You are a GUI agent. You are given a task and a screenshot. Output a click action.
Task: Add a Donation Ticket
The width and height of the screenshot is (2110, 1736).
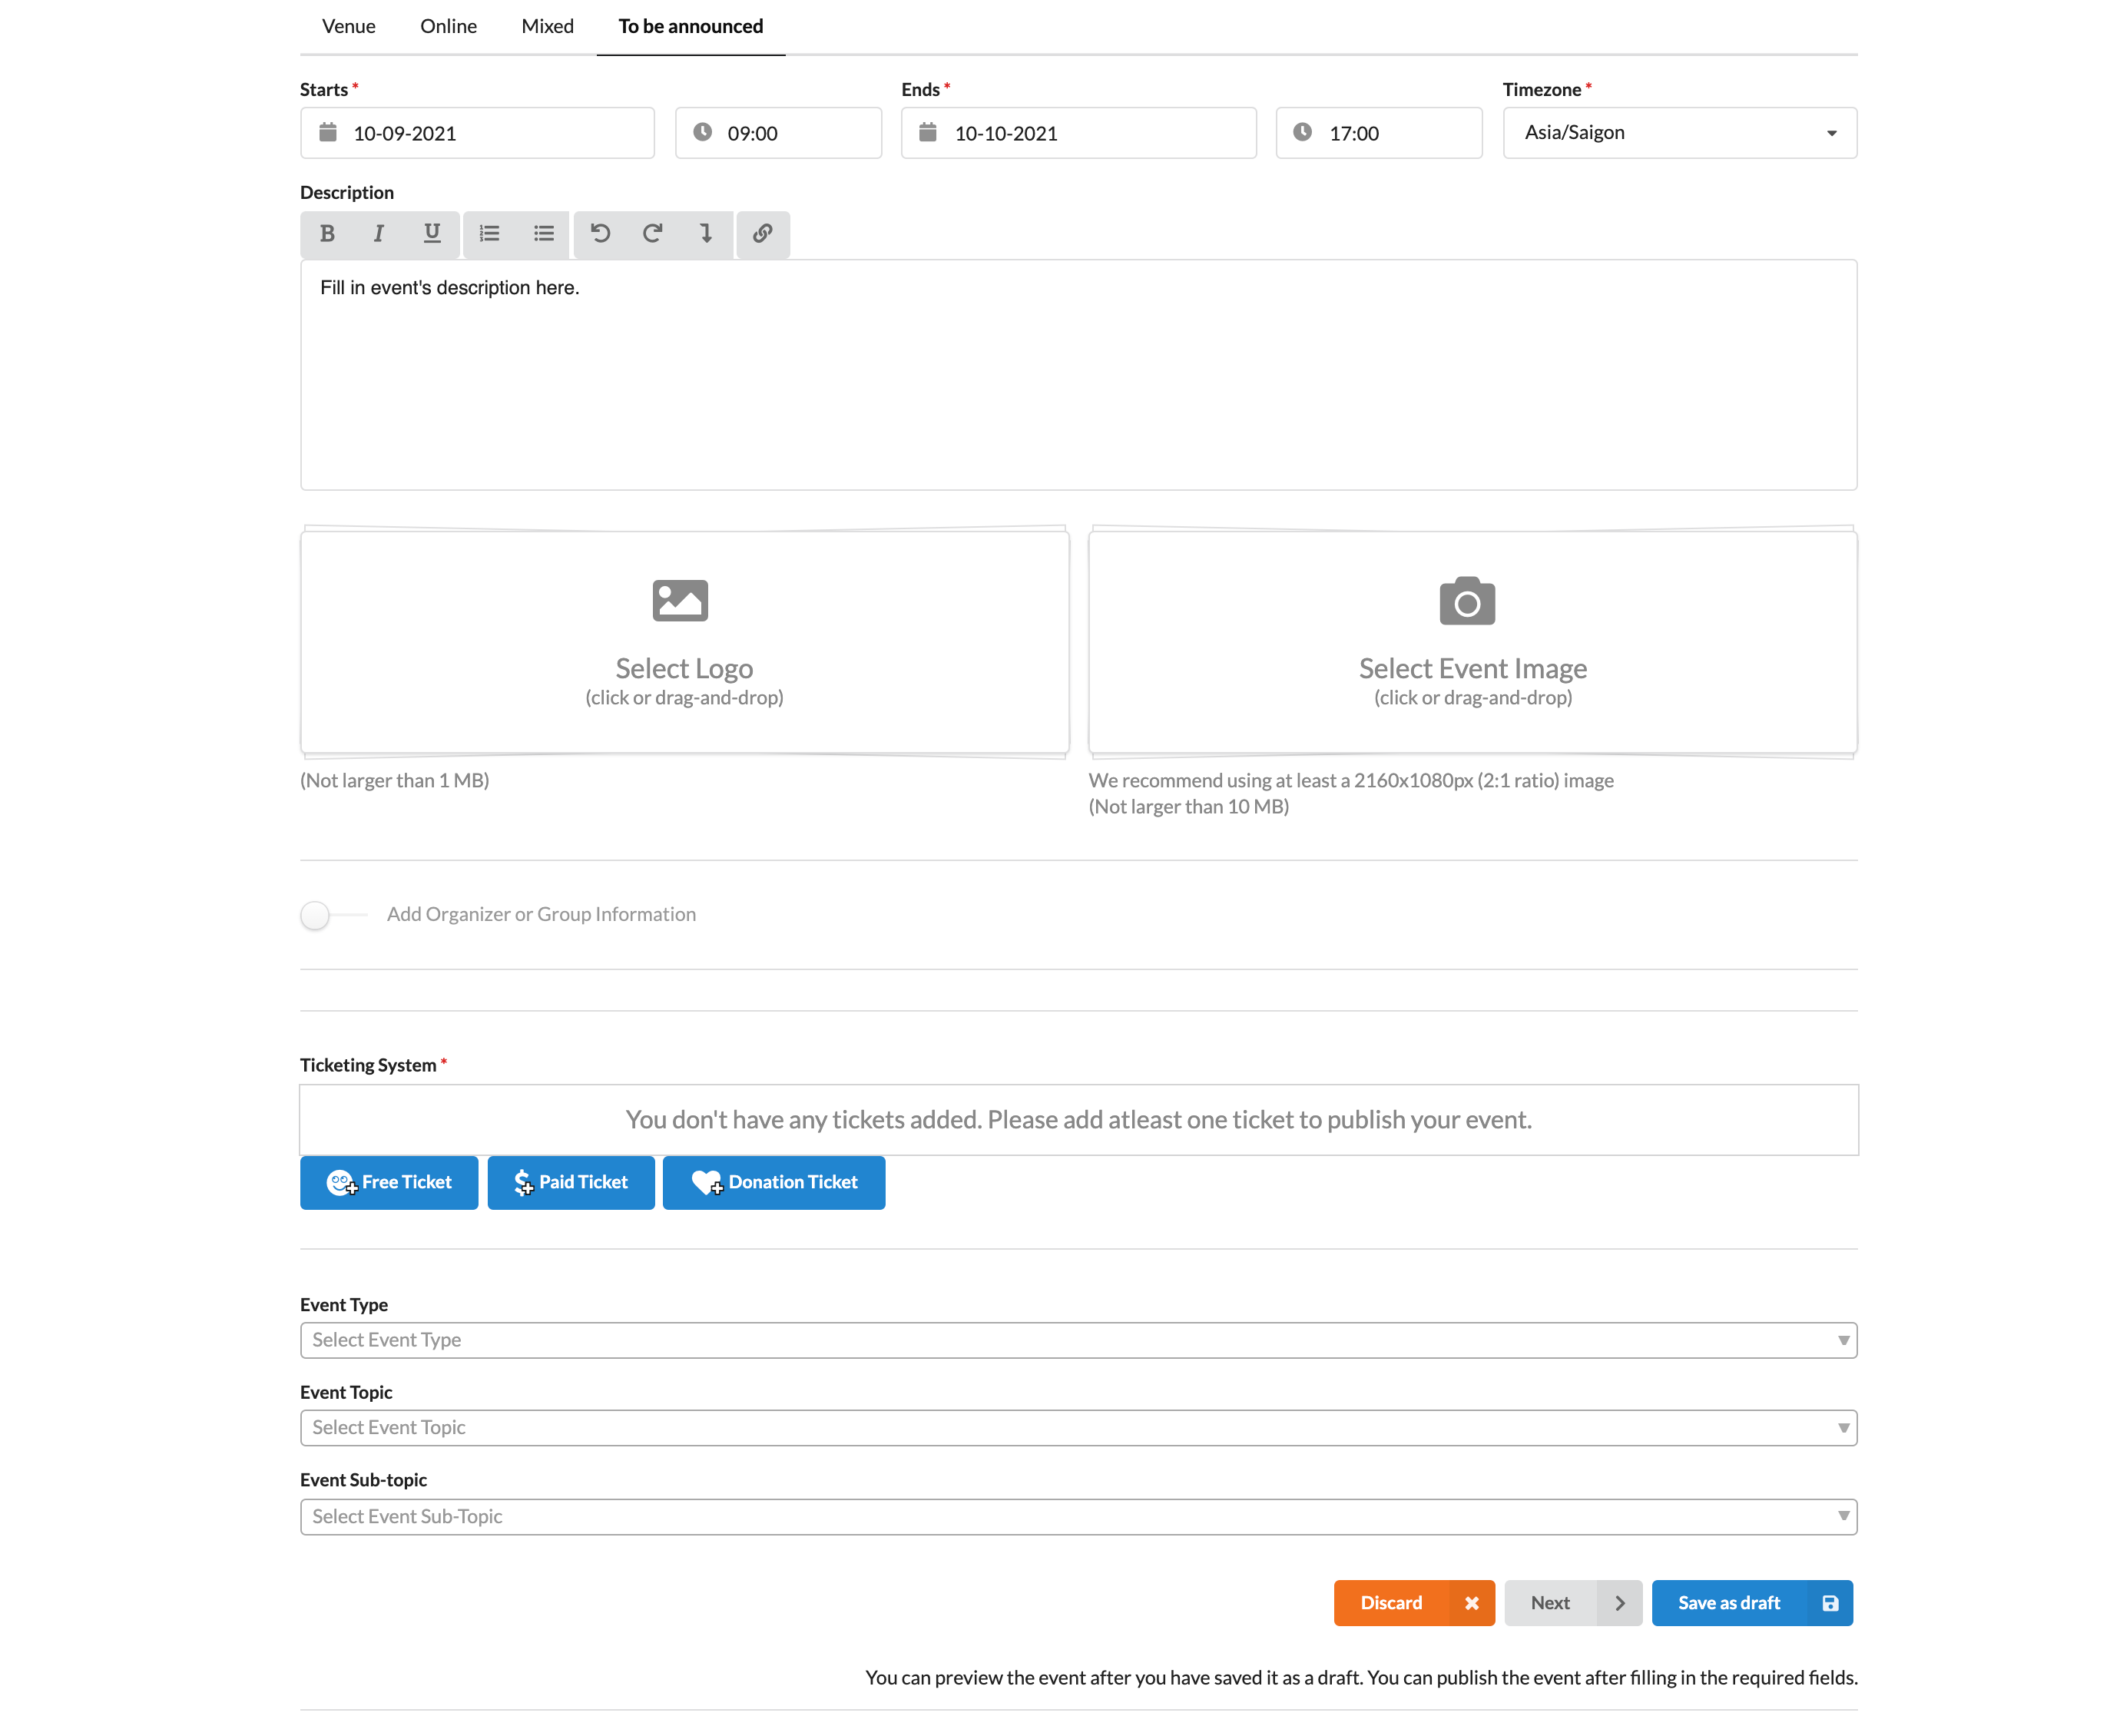click(774, 1183)
